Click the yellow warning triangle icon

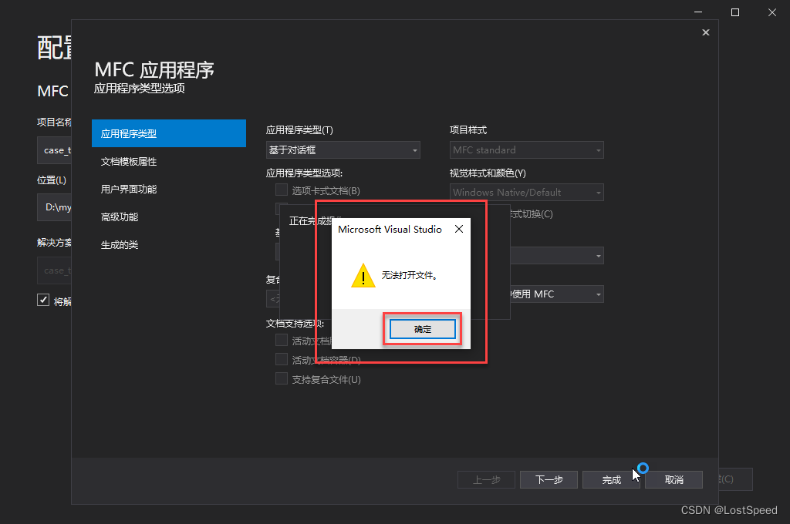363,276
